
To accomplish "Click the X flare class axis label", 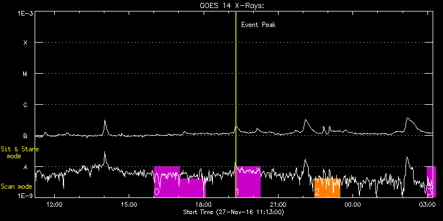I will point(25,43).
